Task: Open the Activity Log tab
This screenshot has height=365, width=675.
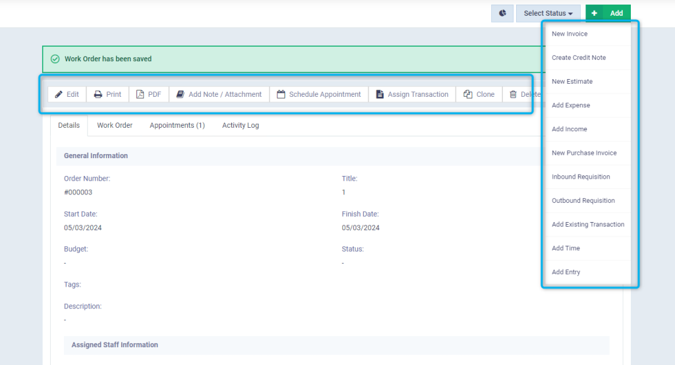Action: (241, 125)
